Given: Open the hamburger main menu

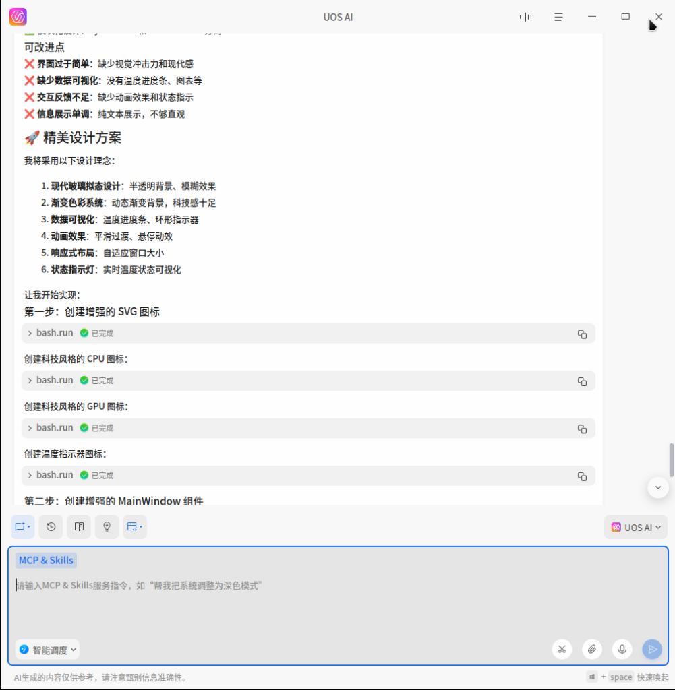Looking at the screenshot, I should click(x=558, y=17).
